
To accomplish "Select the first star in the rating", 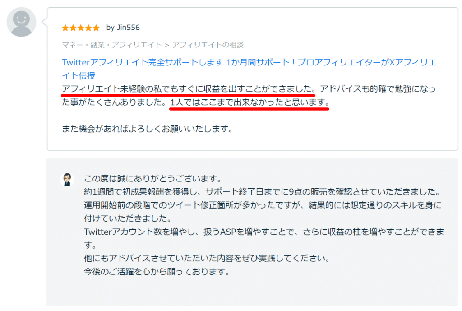I will click(x=65, y=27).
